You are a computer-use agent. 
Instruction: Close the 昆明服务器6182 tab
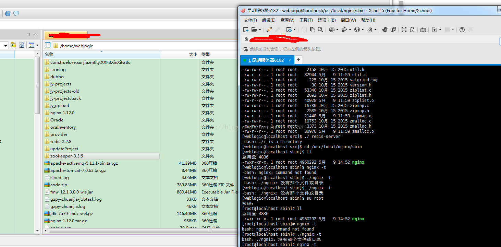(x=290, y=60)
